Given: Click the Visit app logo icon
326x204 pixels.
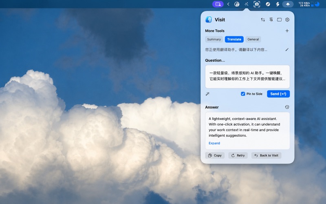Looking at the screenshot, I should (x=209, y=20).
